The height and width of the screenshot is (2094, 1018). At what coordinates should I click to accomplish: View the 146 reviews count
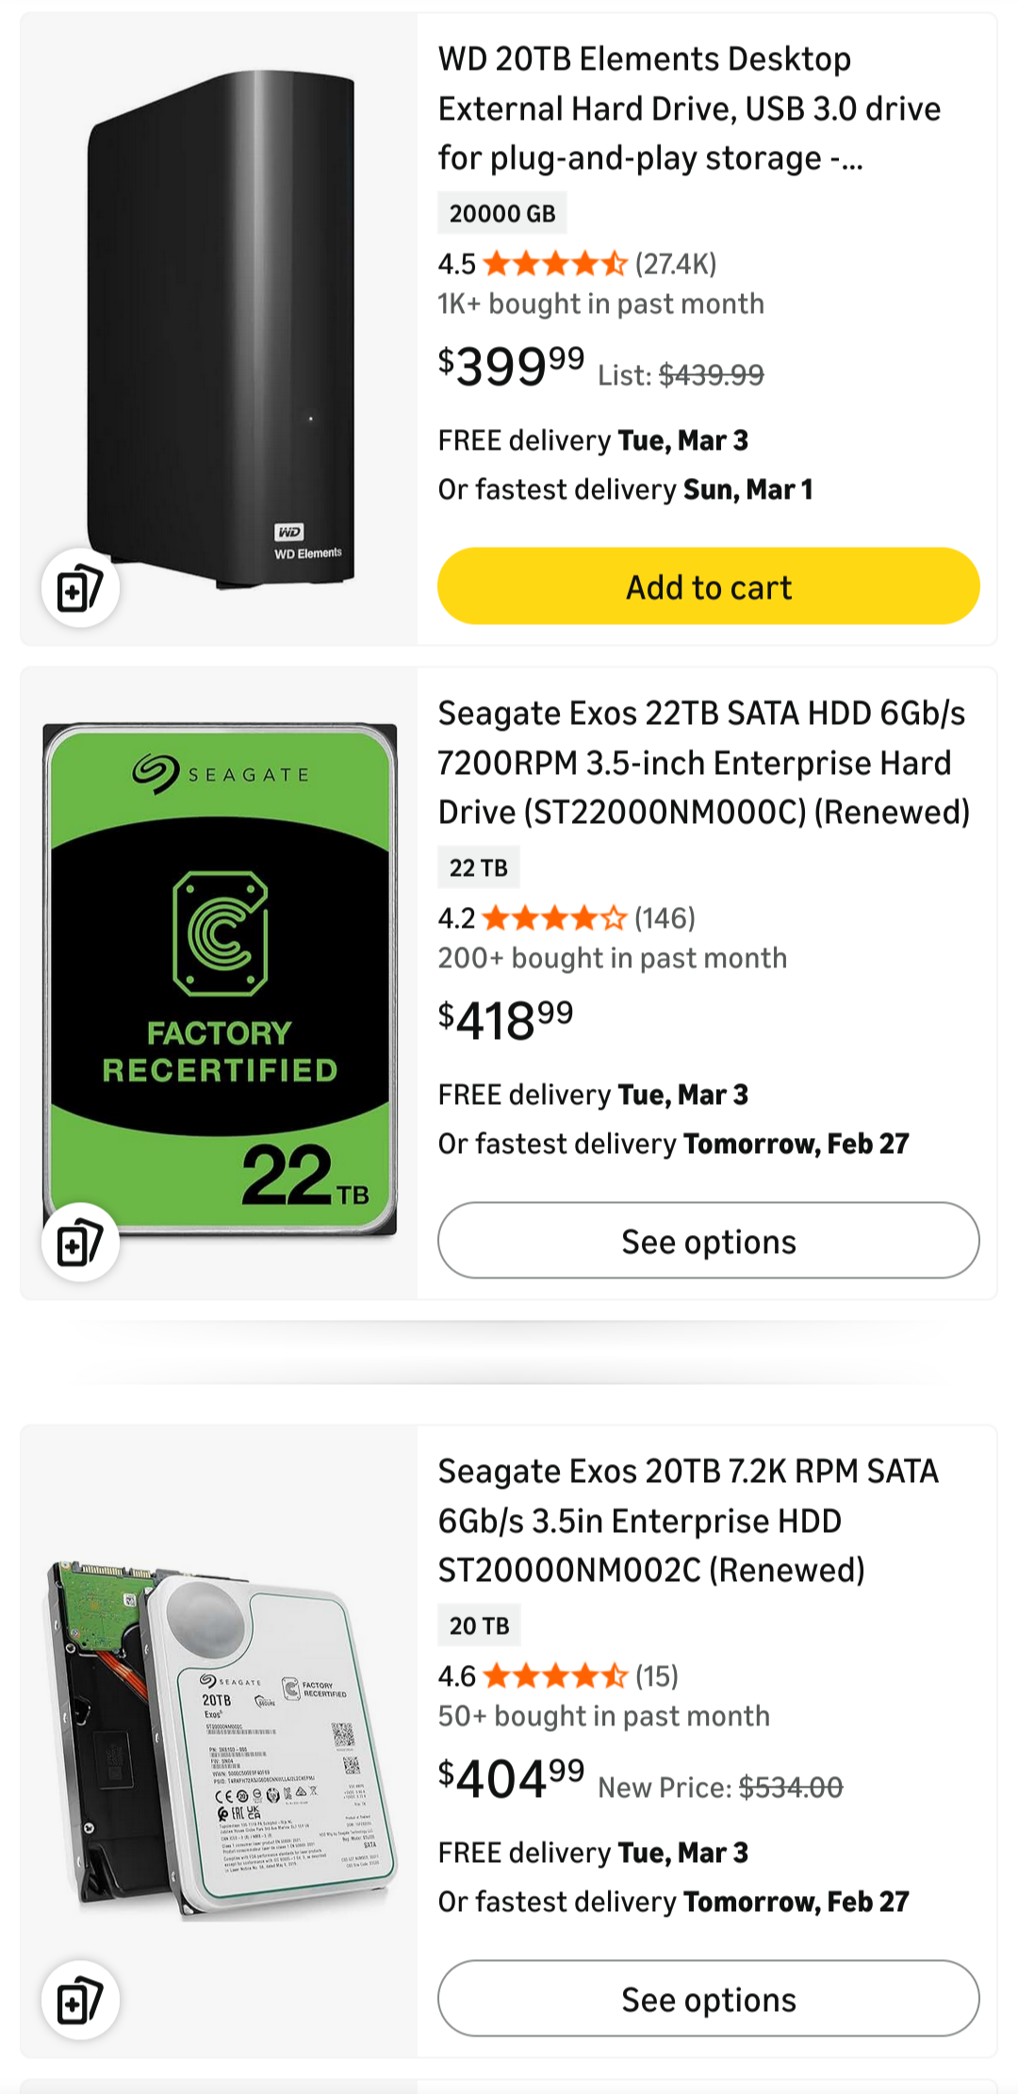click(665, 918)
